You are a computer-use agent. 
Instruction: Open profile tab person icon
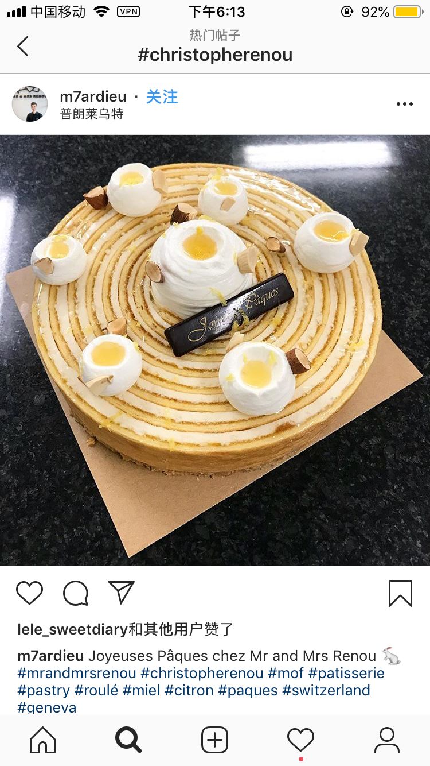point(387,740)
